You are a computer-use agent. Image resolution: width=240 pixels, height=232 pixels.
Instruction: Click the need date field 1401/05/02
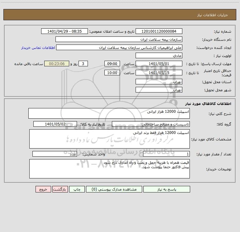click(x=55, y=124)
